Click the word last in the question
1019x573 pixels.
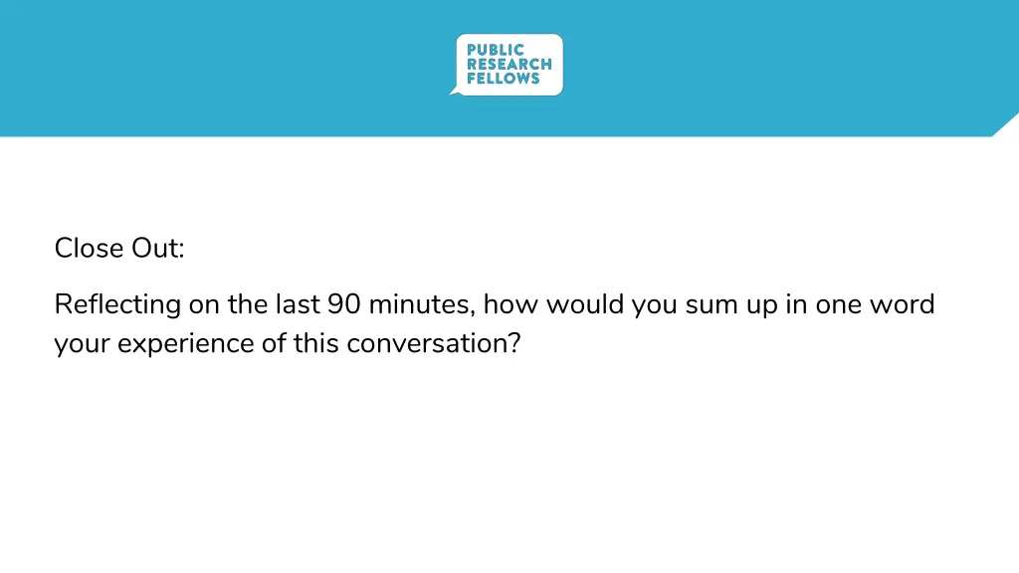click(x=298, y=304)
